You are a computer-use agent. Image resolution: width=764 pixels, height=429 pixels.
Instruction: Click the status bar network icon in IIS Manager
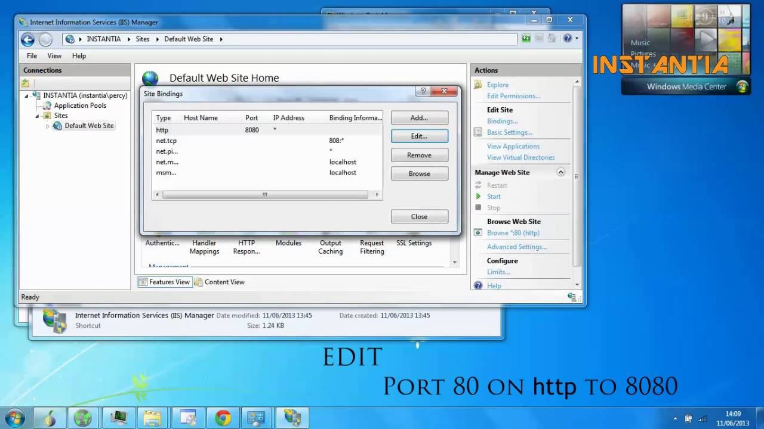[x=572, y=297]
